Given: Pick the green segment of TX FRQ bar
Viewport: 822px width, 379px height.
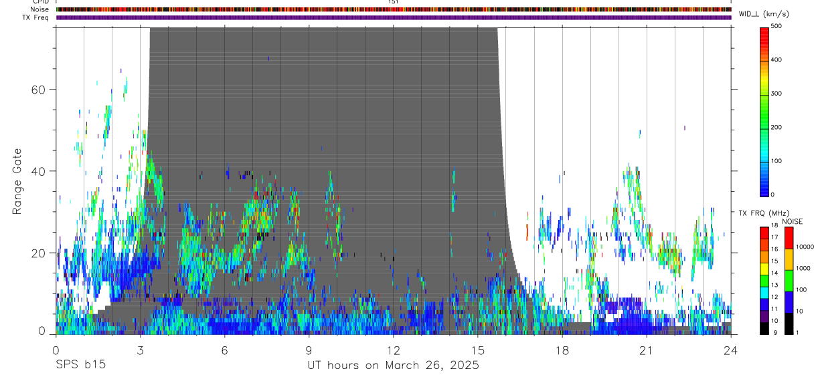Looking at the screenshot, I should pyautogui.click(x=764, y=281).
